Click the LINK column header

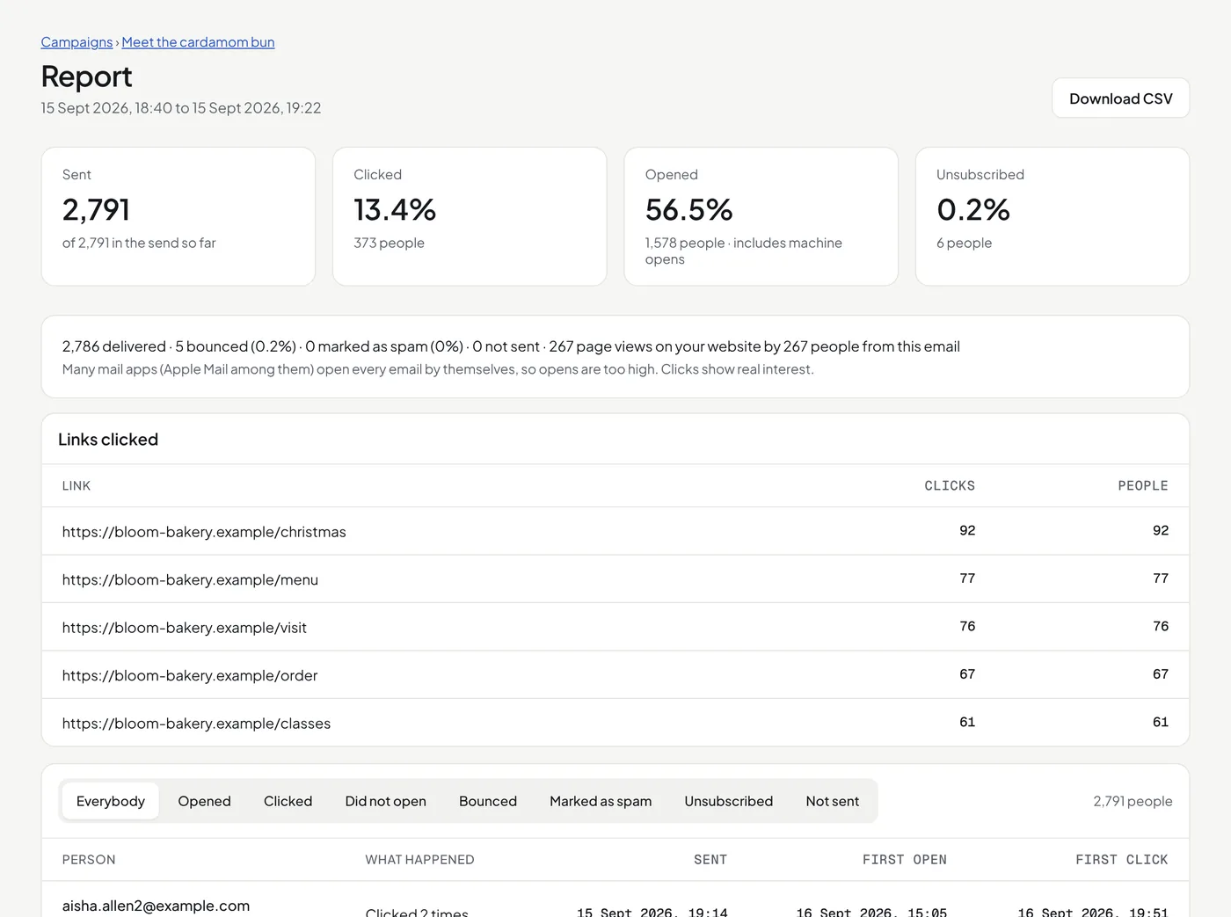click(x=76, y=485)
